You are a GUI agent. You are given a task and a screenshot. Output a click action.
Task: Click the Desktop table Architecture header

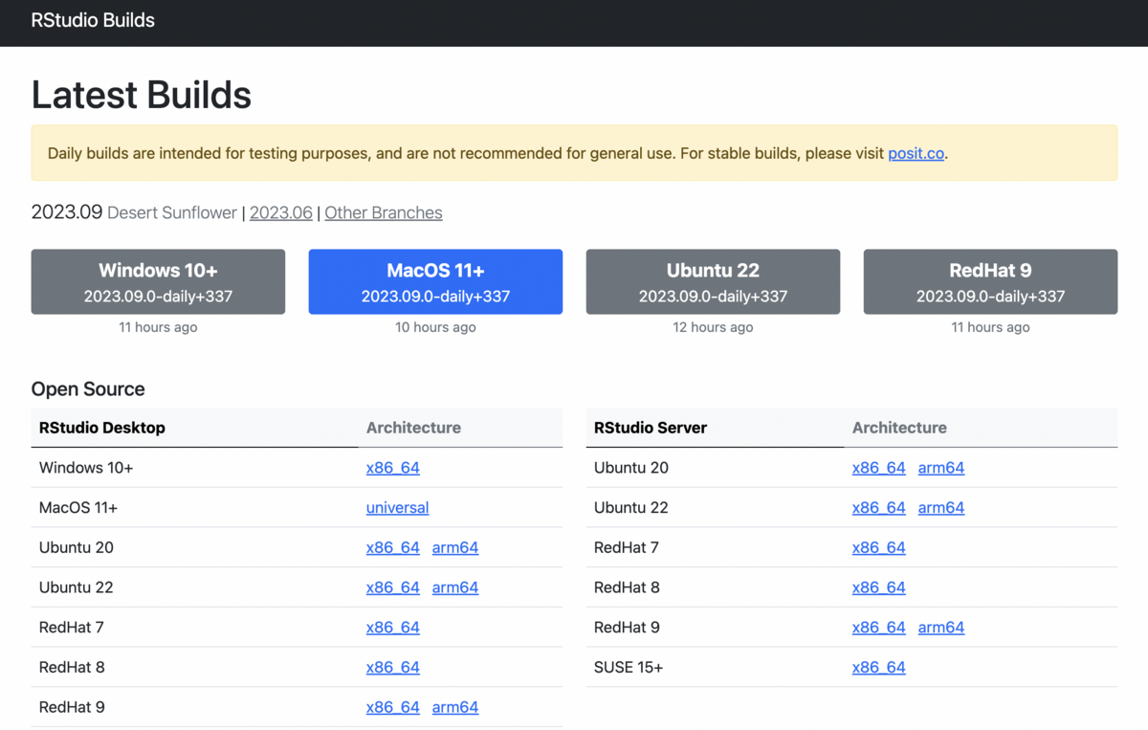click(x=413, y=428)
